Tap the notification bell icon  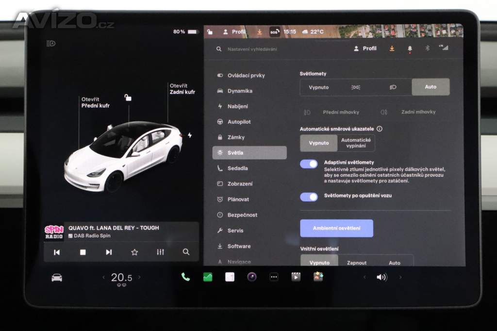(x=410, y=49)
